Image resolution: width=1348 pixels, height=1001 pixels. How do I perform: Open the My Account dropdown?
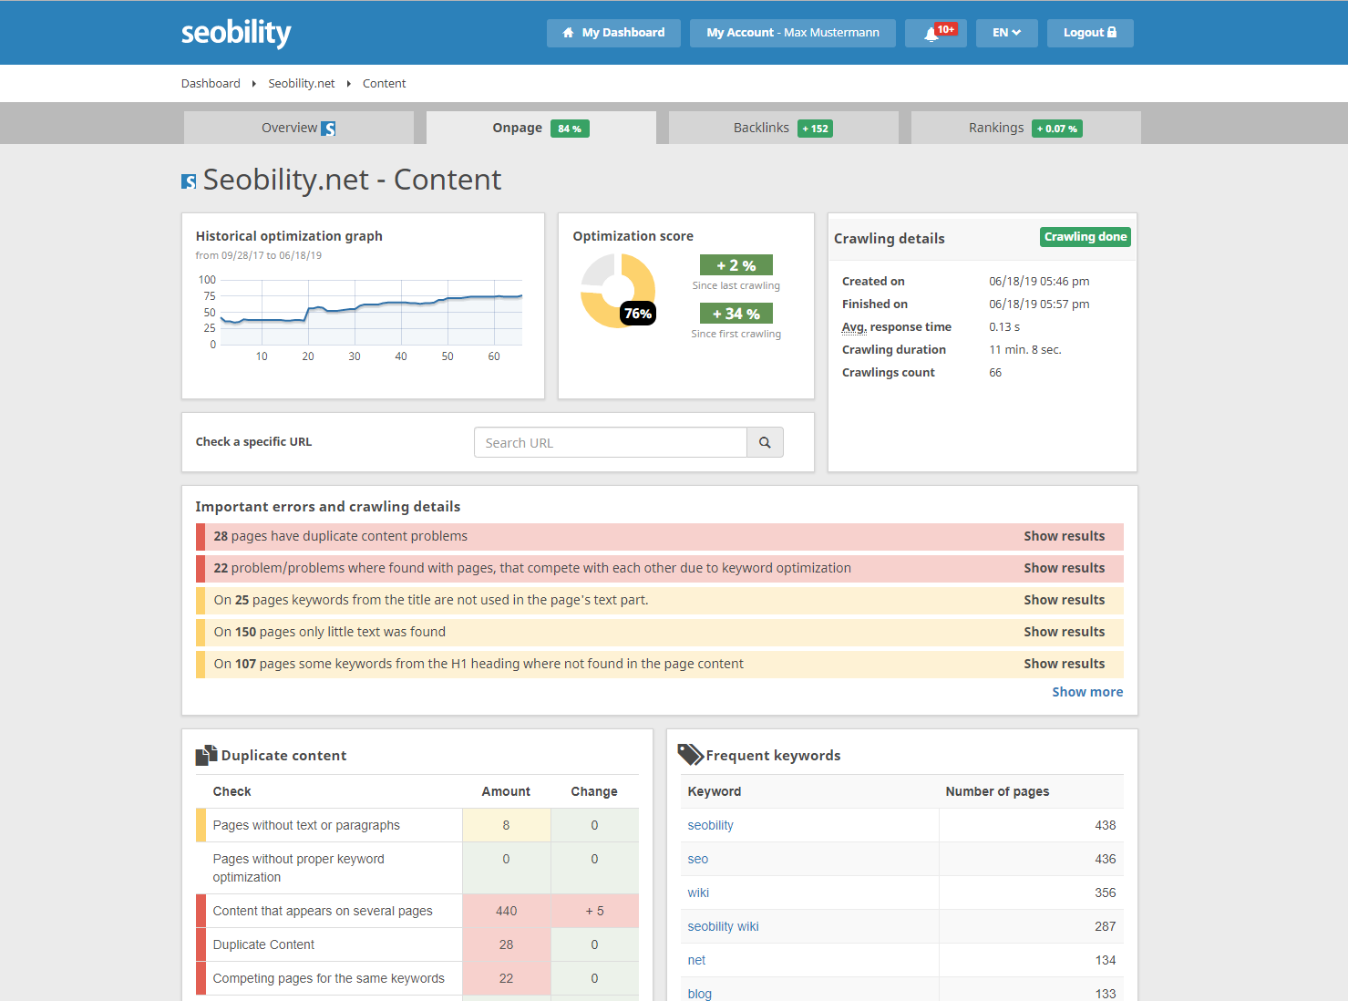click(x=791, y=33)
